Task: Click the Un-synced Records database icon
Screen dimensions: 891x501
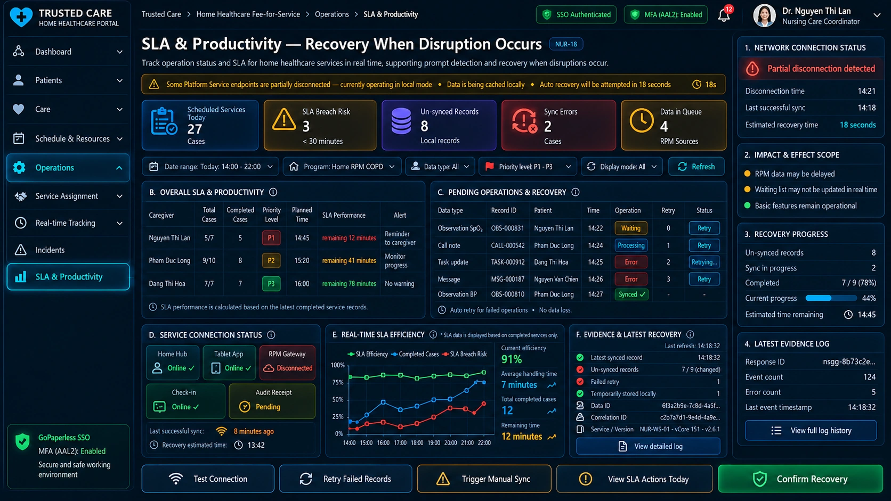Action: point(401,121)
